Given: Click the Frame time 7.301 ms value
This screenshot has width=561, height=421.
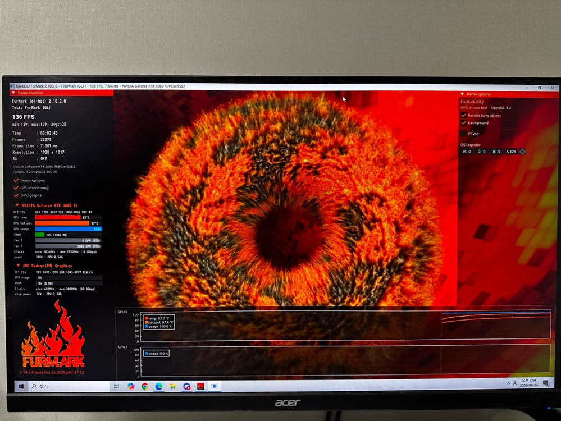Looking at the screenshot, I should [49, 146].
